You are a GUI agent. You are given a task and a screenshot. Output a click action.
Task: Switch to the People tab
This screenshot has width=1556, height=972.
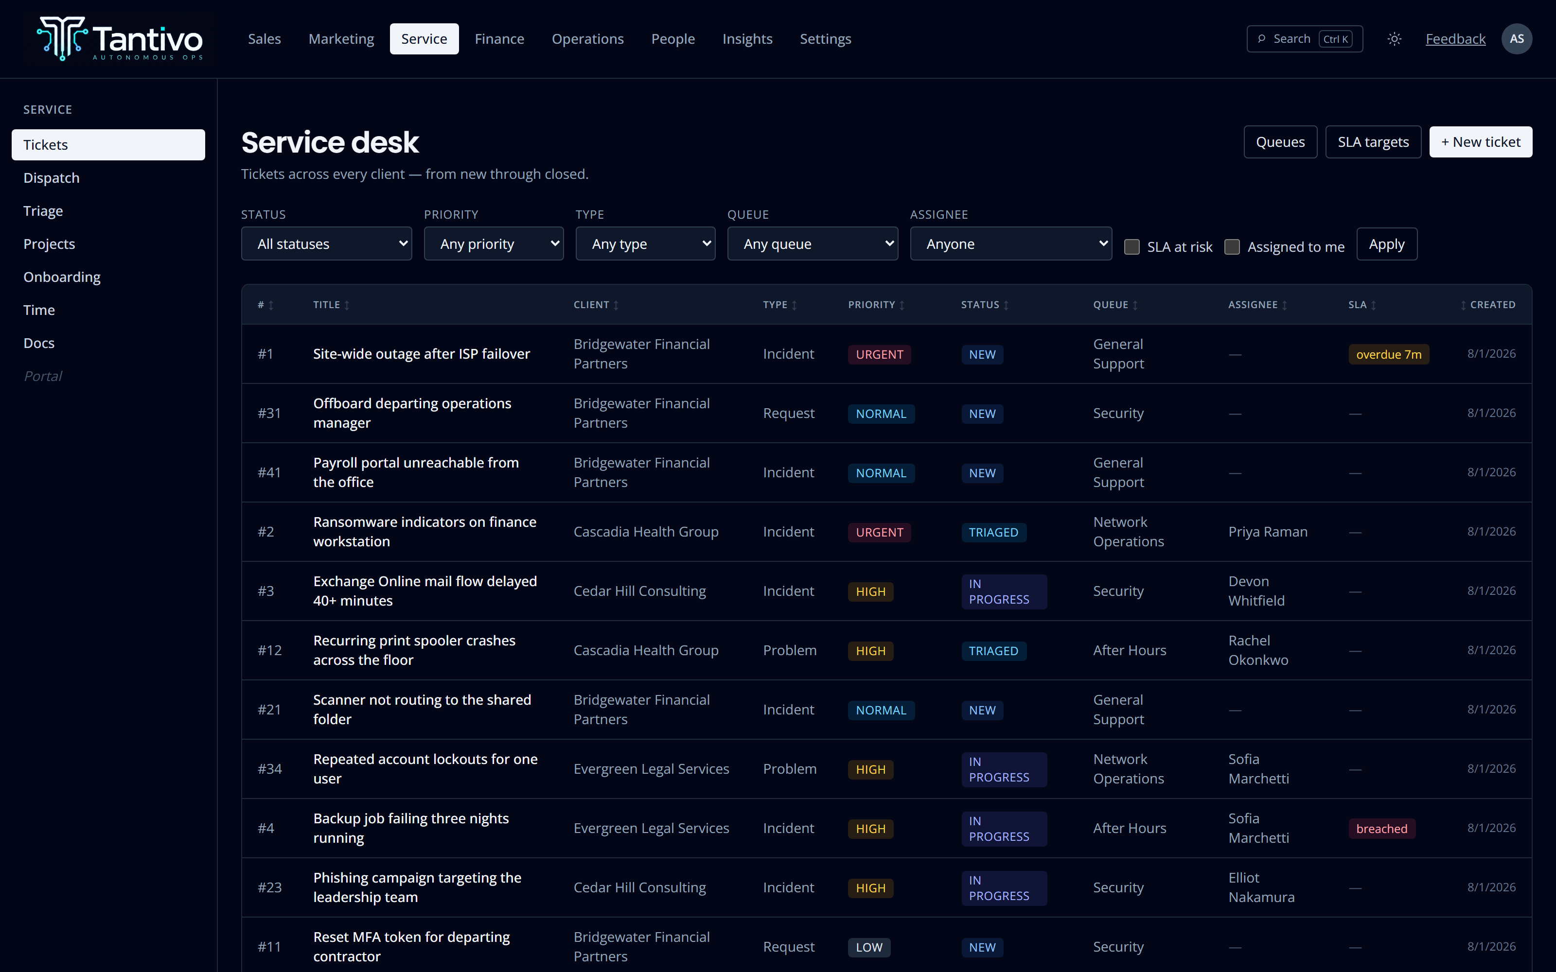(x=673, y=38)
